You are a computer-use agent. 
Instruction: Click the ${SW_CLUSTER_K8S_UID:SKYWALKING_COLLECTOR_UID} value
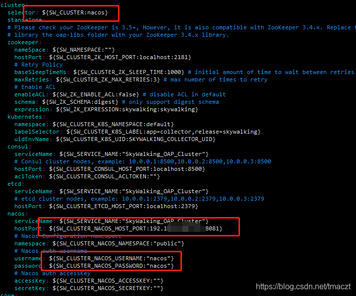click(136, 139)
